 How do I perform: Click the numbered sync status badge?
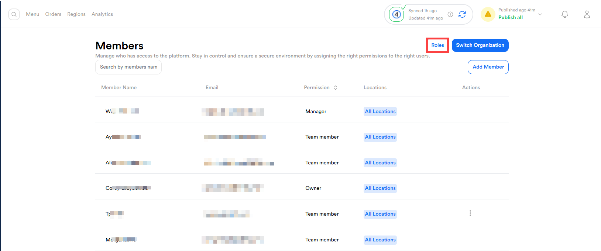(x=396, y=14)
